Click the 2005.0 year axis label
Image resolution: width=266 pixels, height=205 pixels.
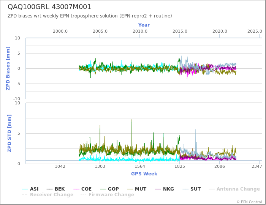100,32
